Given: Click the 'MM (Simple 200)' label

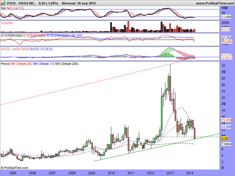Looking at the screenshot, I should pyautogui.click(x=67, y=64).
